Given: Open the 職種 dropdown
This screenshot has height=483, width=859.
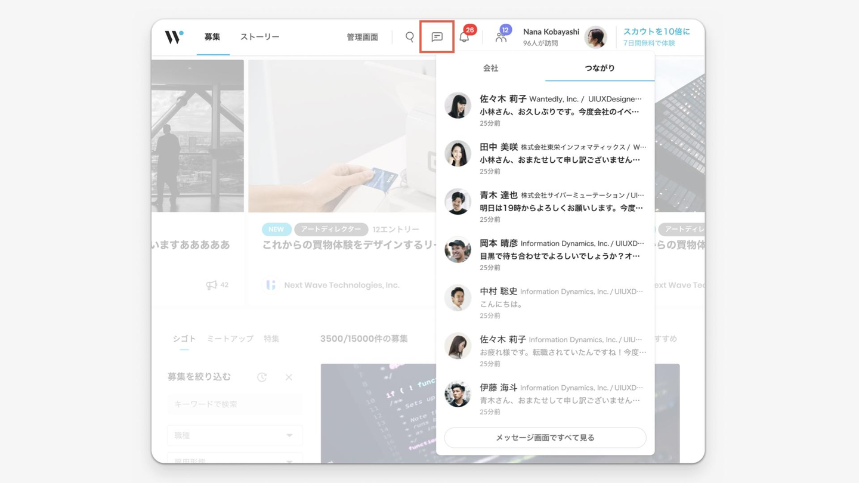Looking at the screenshot, I should point(235,435).
